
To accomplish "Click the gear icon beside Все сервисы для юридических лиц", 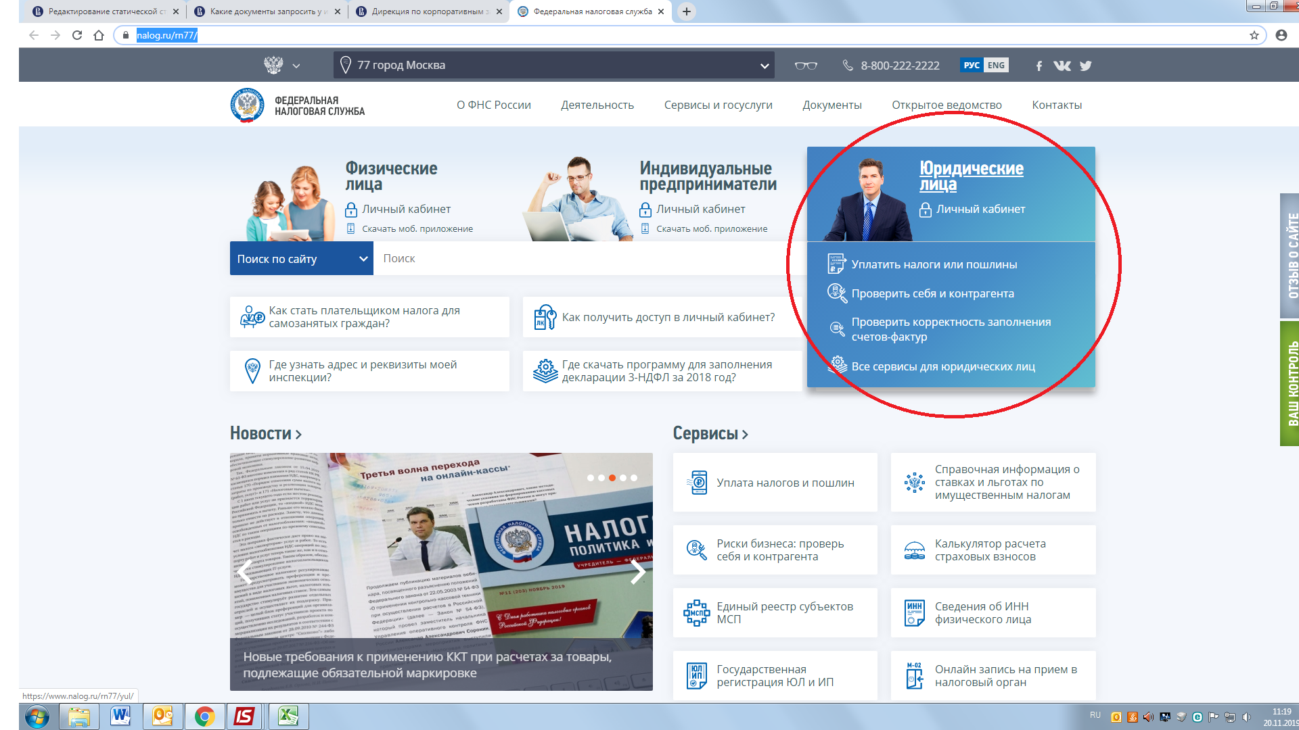I will coord(838,364).
